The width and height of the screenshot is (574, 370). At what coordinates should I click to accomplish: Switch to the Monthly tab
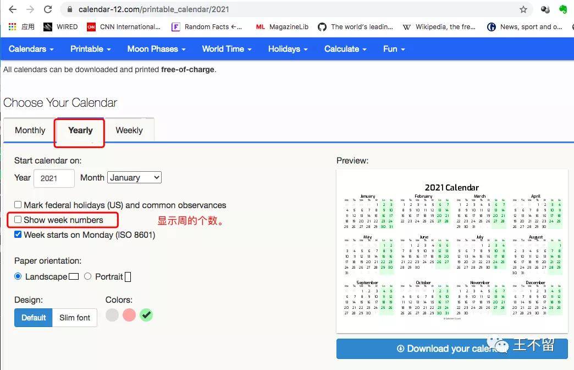[x=30, y=130]
